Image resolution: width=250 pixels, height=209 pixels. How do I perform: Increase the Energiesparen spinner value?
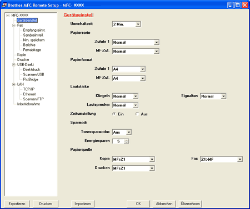coord(127,140)
